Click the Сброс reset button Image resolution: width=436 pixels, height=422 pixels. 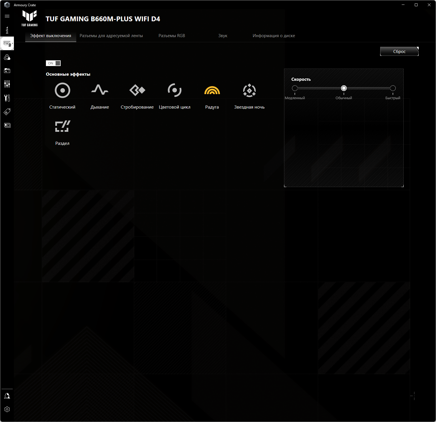(x=399, y=51)
